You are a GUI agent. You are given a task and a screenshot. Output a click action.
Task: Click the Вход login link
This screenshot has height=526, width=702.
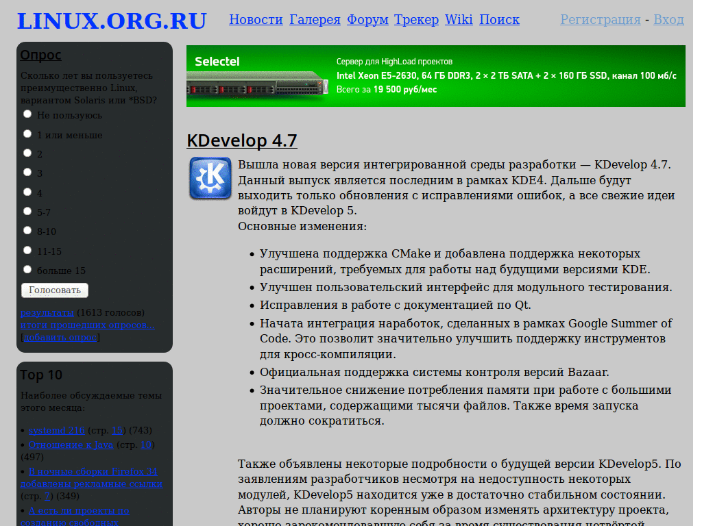tap(668, 20)
